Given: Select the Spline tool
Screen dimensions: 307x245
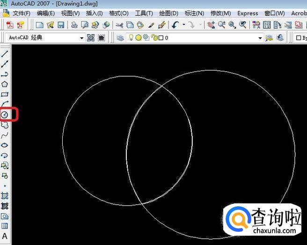Looking at the screenshot, I should click(5, 135).
